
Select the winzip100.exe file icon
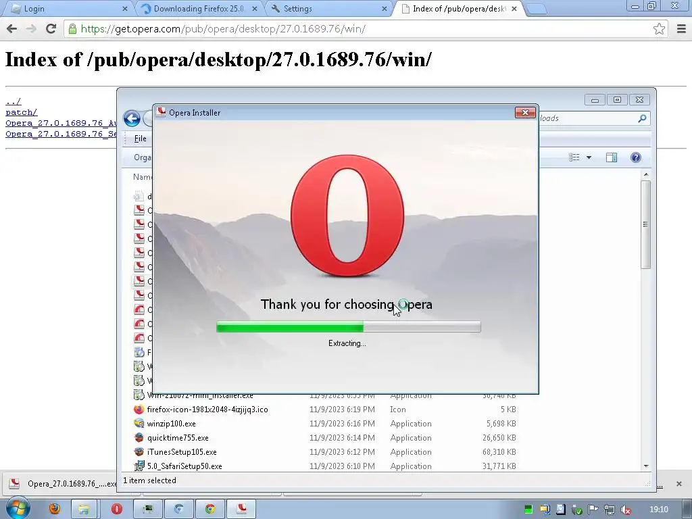(139, 423)
